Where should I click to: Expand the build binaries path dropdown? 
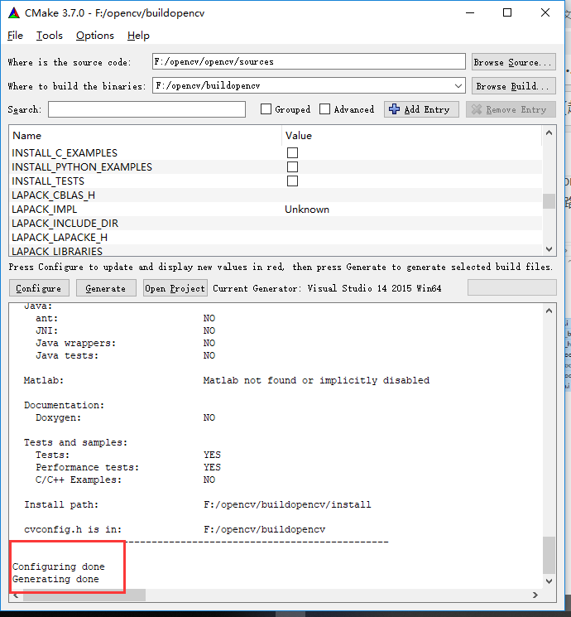[x=458, y=85]
